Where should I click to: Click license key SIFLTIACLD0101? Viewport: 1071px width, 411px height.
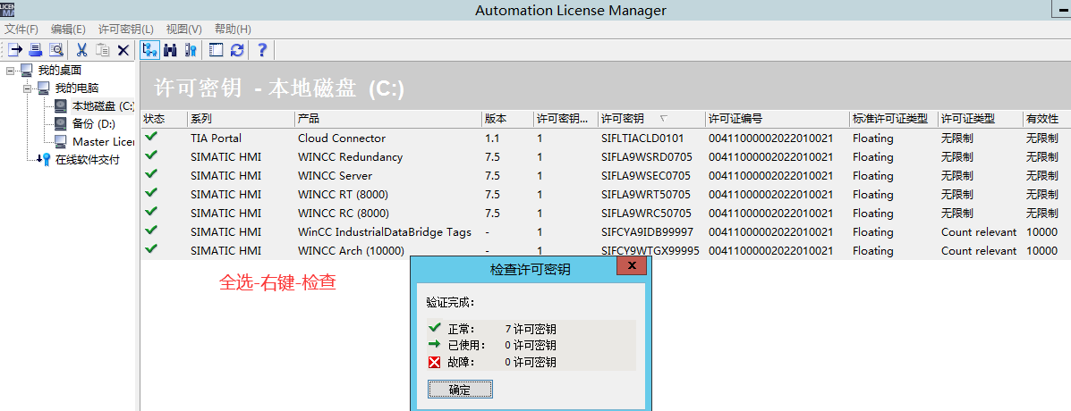click(642, 138)
